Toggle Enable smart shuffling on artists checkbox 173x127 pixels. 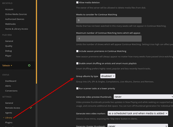point(77,63)
